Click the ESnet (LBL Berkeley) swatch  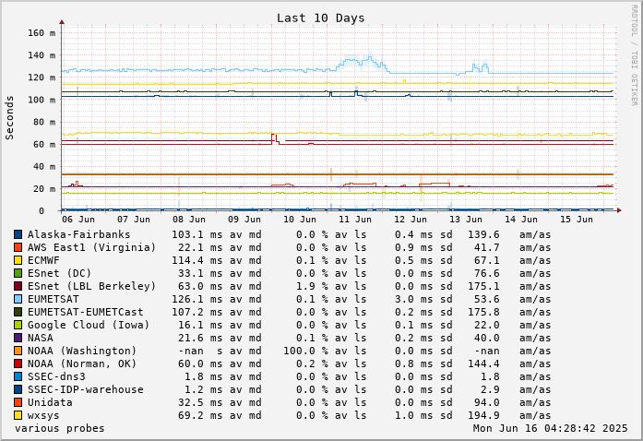(18, 286)
